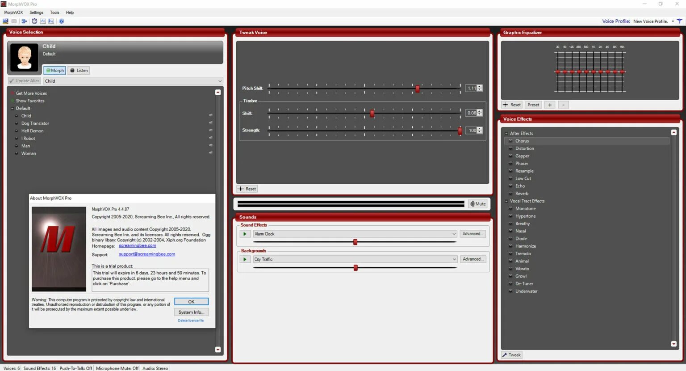The image size is (686, 371).
Task: Click the Backgrounds volume slider handle
Action: pyautogui.click(x=356, y=268)
